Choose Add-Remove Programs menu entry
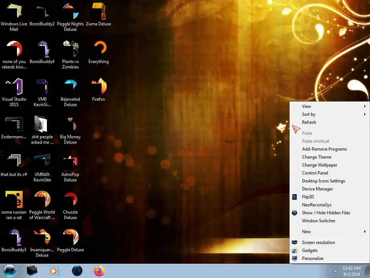This screenshot has width=370, height=278. pos(330,149)
